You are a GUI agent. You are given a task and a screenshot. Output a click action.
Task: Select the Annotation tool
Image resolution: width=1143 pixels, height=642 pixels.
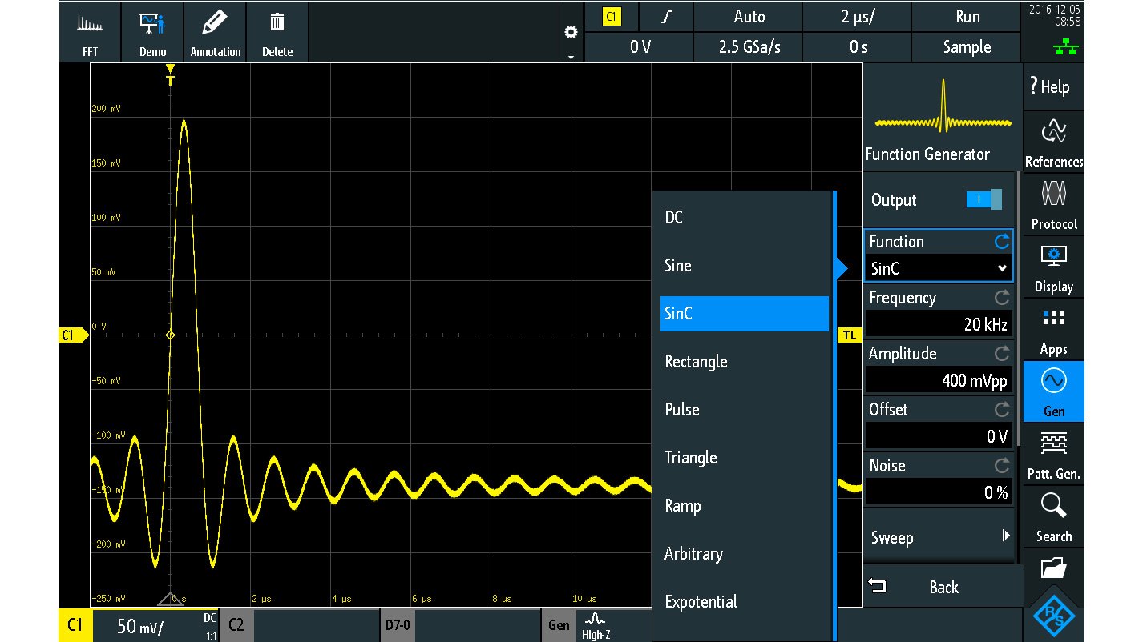pyautogui.click(x=215, y=31)
